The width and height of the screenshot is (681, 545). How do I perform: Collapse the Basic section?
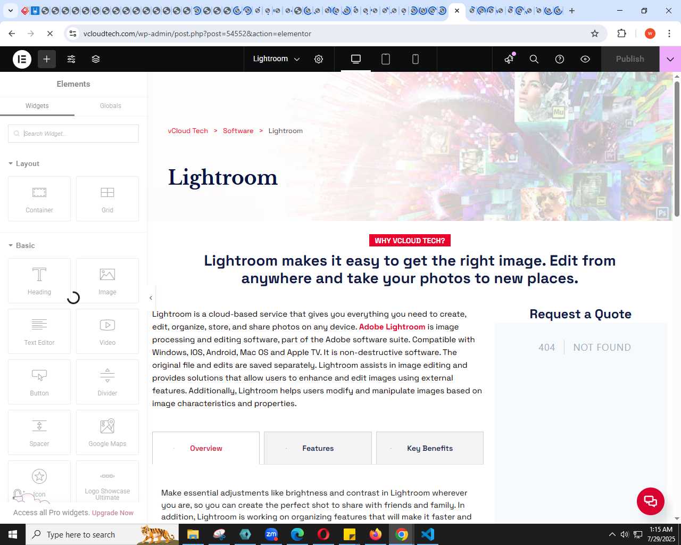tap(22, 246)
